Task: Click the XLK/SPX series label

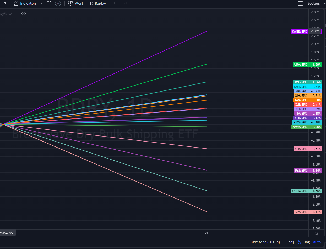Action: (x=300, y=118)
